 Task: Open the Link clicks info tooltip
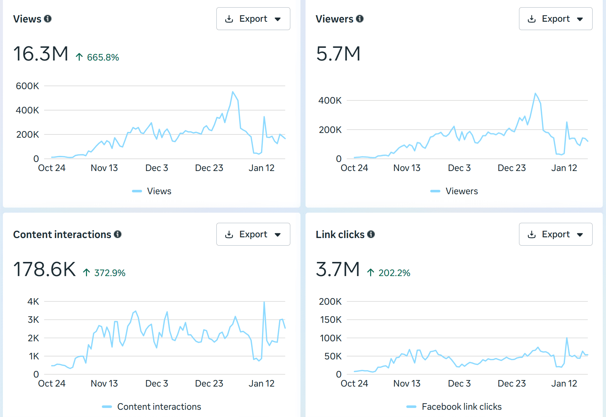pos(371,234)
